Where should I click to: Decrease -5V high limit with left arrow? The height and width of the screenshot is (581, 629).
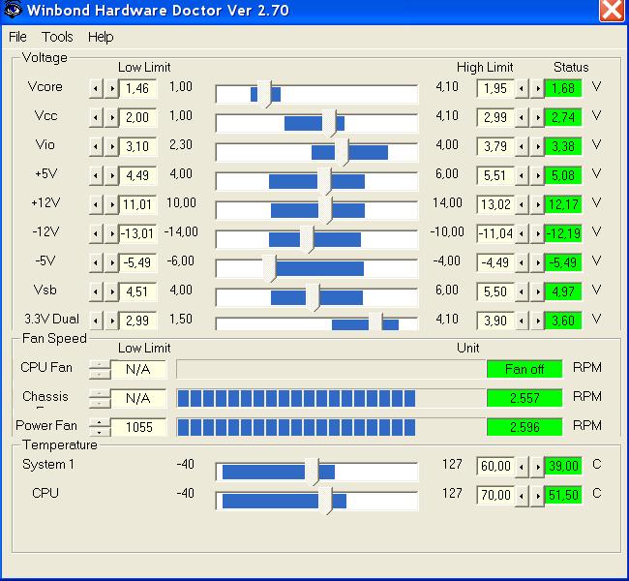[x=522, y=262]
